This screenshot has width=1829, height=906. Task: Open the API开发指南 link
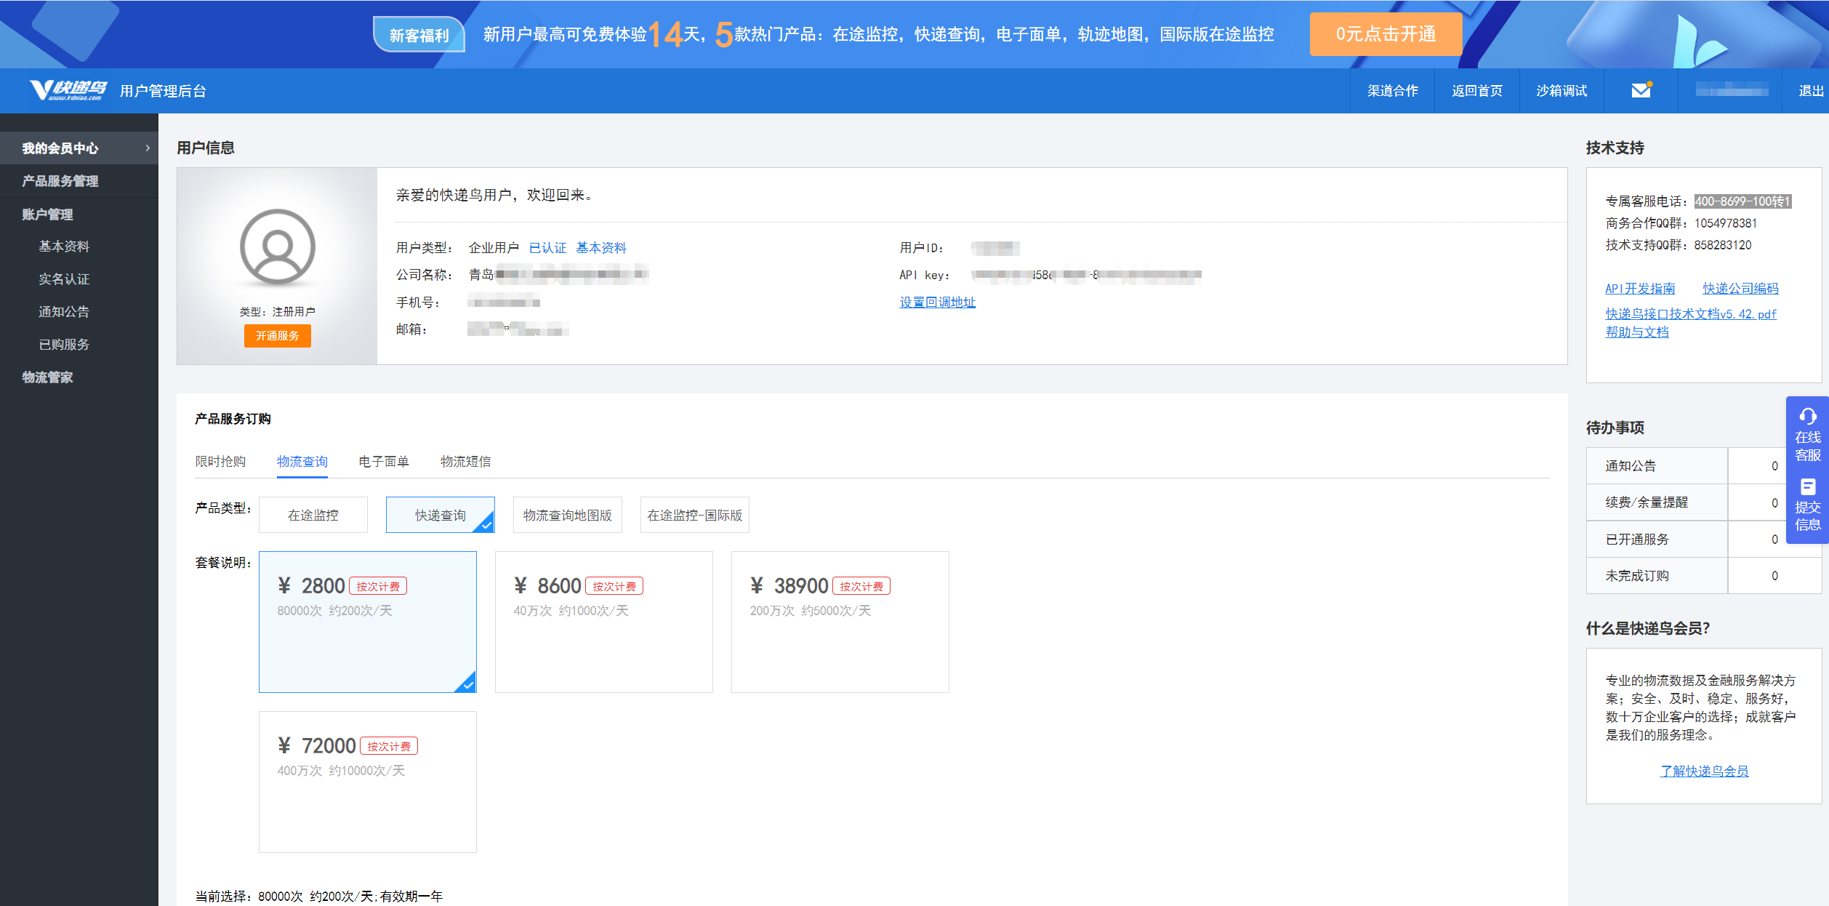tap(1639, 289)
